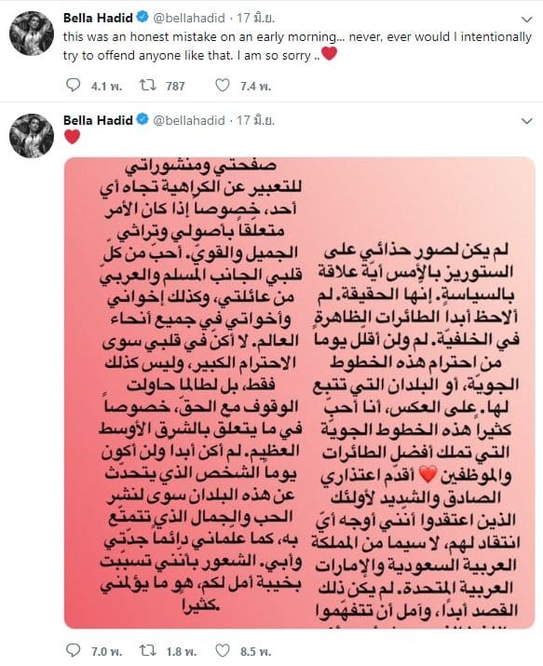Reply to the 'honest mistake' tweet
The image size is (543, 666).
[x=74, y=86]
